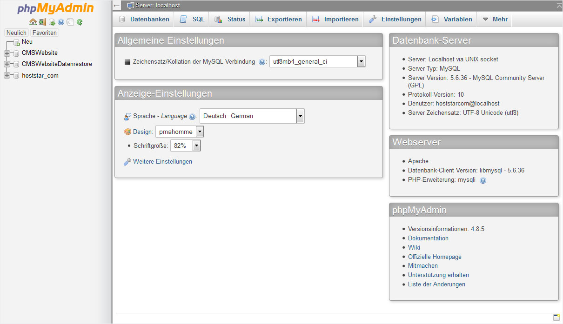This screenshot has width=563, height=324.
Task: Reload the navigation panel with the green refresh icon
Action: (80, 22)
